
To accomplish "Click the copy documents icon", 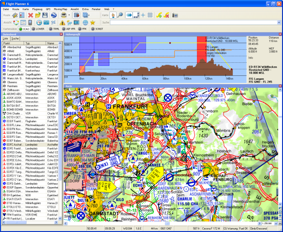I will tap(85, 15).
